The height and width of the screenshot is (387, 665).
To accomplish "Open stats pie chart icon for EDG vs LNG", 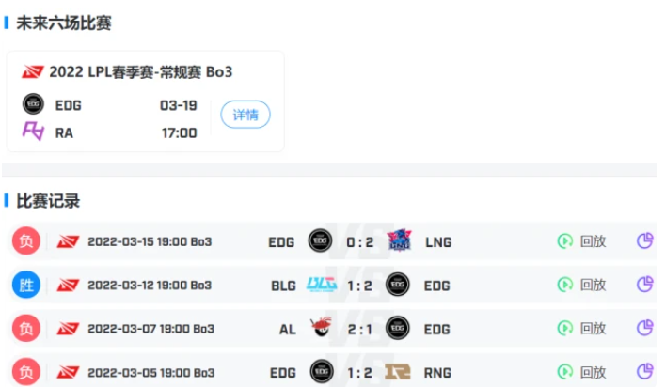I will coord(645,240).
